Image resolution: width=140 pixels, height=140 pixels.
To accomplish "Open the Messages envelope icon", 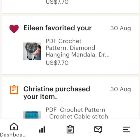I will (x=98, y=130).
